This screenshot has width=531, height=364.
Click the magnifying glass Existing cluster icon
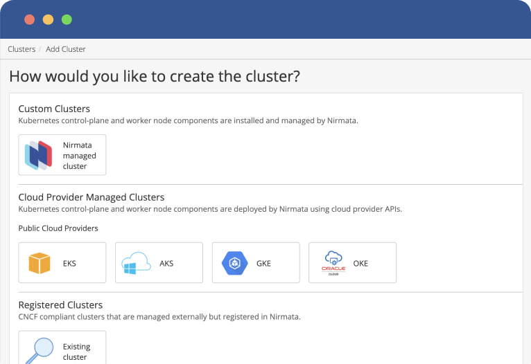[37, 349]
